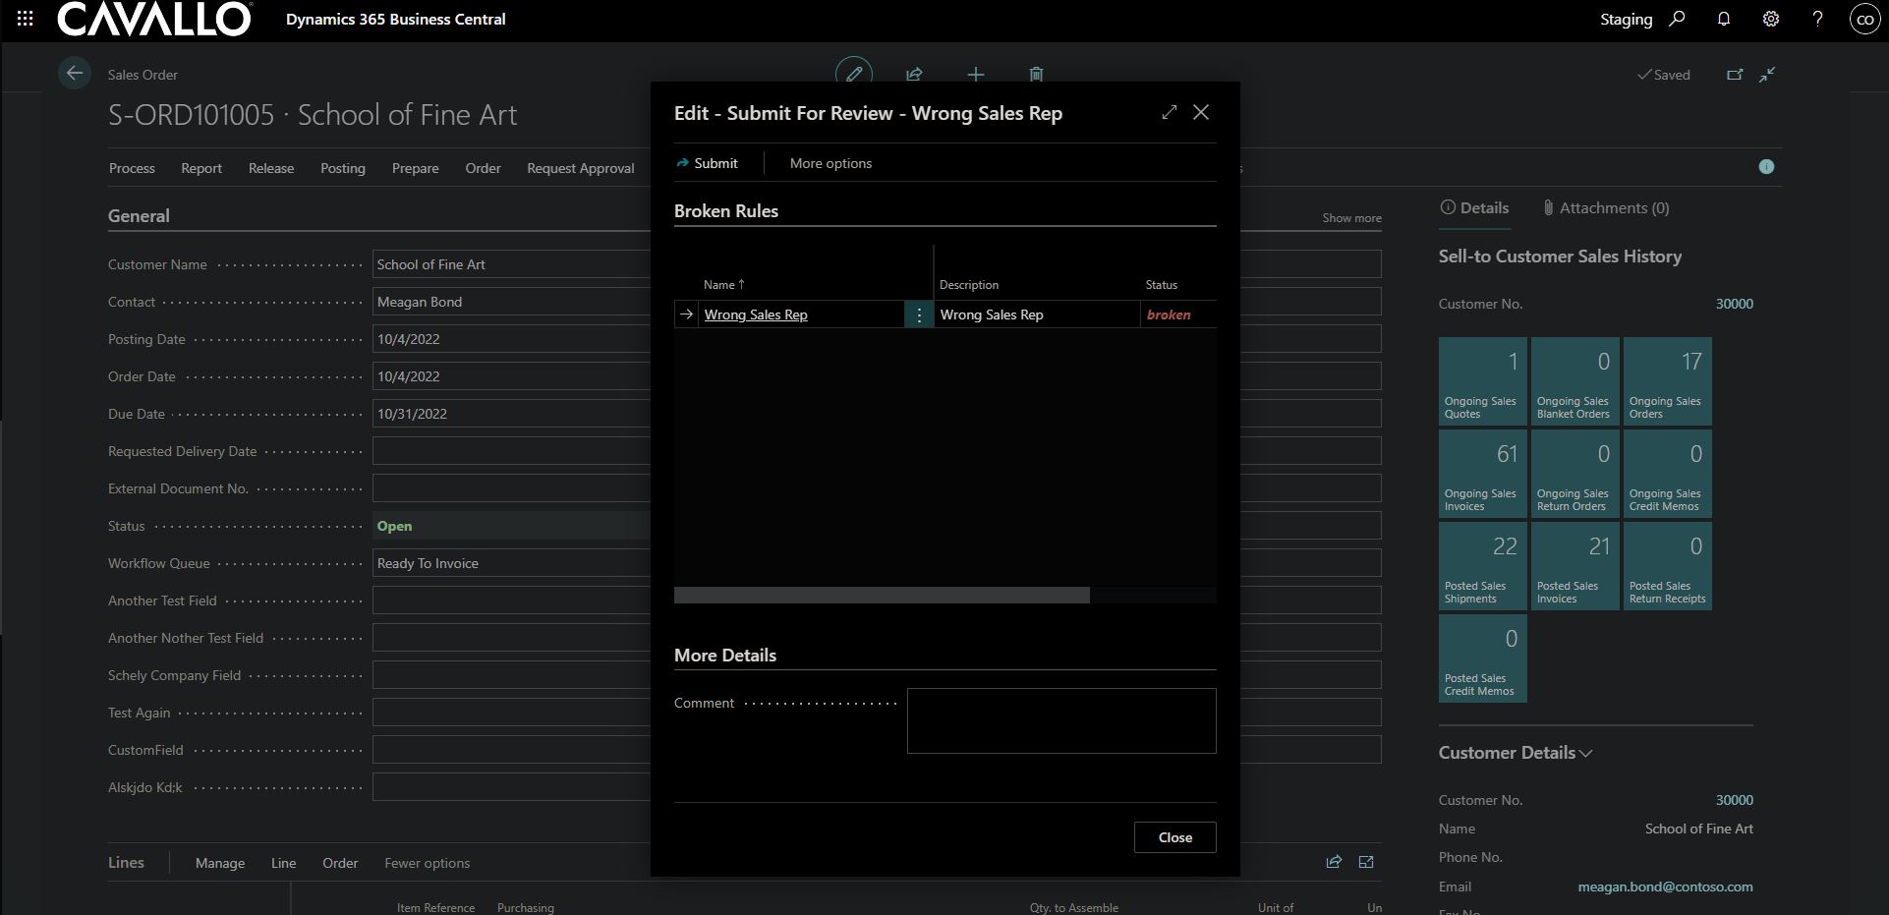Click the search magnifier icon

click(1677, 19)
